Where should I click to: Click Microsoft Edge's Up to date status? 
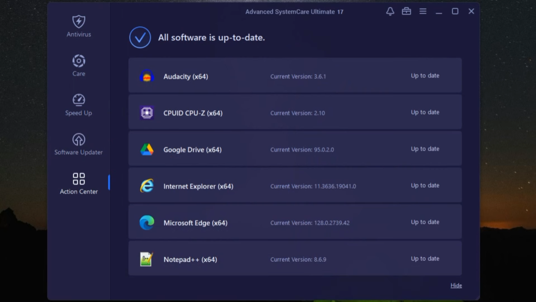(425, 222)
